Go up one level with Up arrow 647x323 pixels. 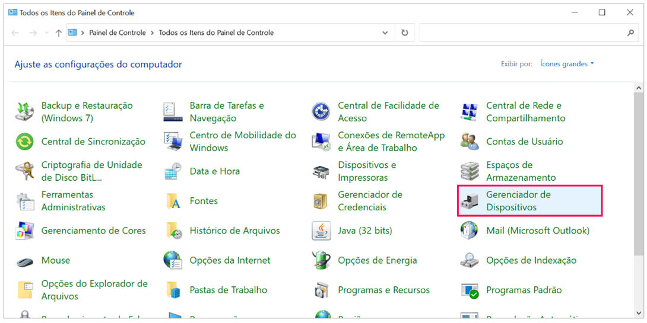point(59,33)
